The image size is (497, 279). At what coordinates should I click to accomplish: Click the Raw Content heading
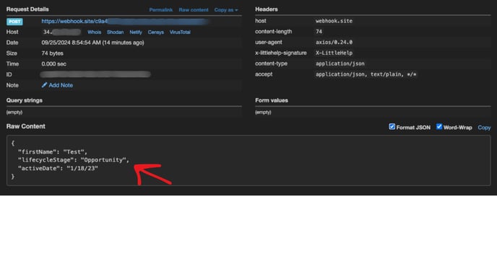[x=26, y=126]
